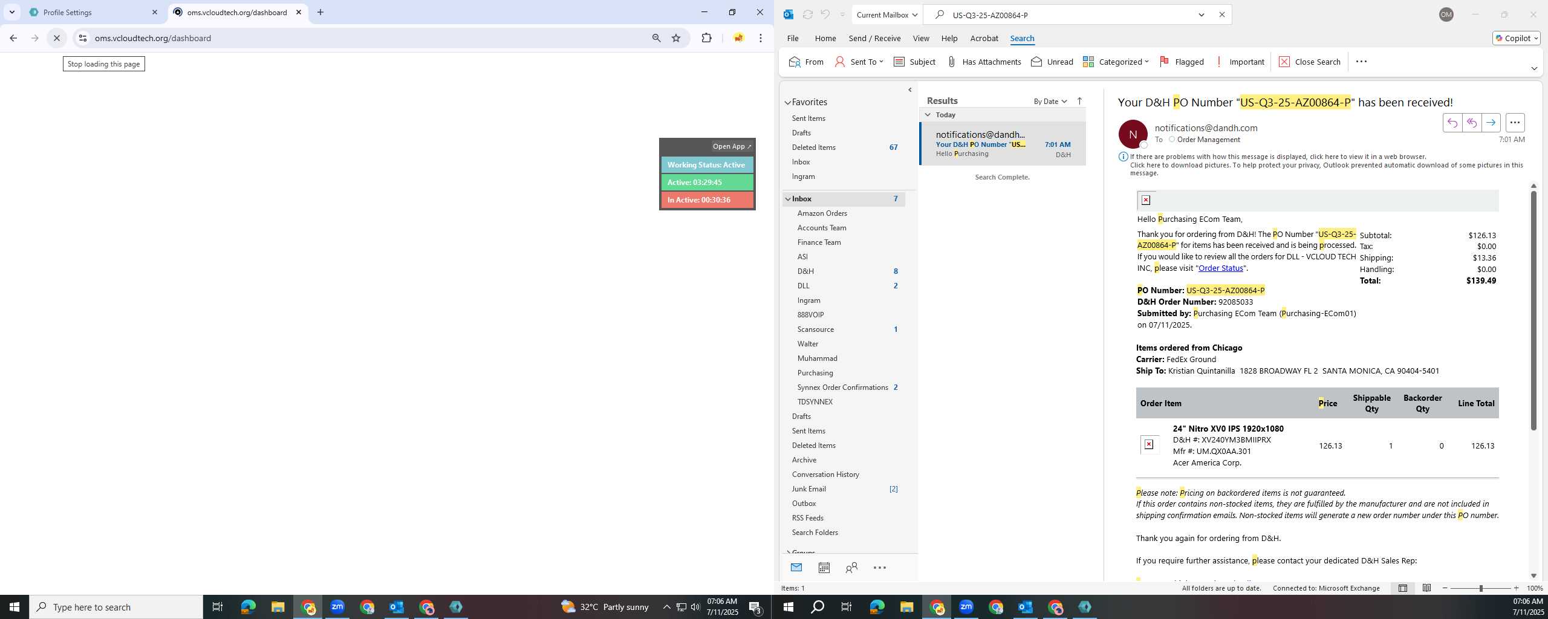
Task: Toggle the Has Attachments search filter
Action: point(983,62)
